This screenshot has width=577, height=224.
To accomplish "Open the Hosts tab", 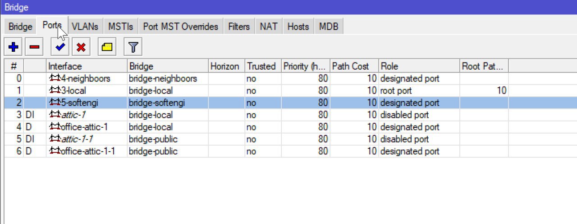I will tap(298, 27).
